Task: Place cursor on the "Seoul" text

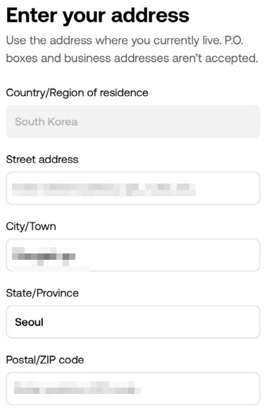Action: 29,322
